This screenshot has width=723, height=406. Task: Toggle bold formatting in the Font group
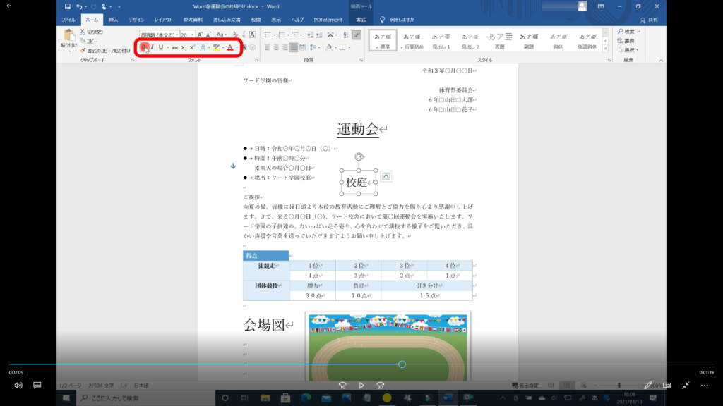coord(143,47)
